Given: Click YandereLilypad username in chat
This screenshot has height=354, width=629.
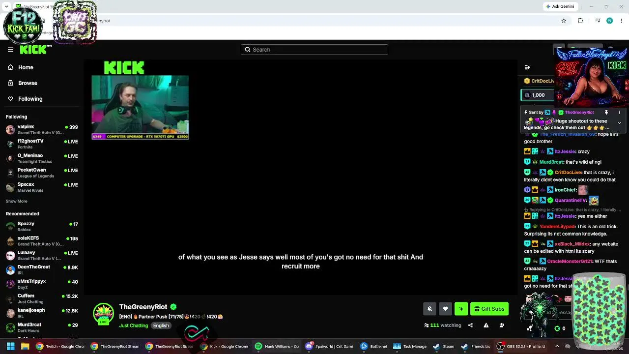Looking at the screenshot, I should [557, 227].
